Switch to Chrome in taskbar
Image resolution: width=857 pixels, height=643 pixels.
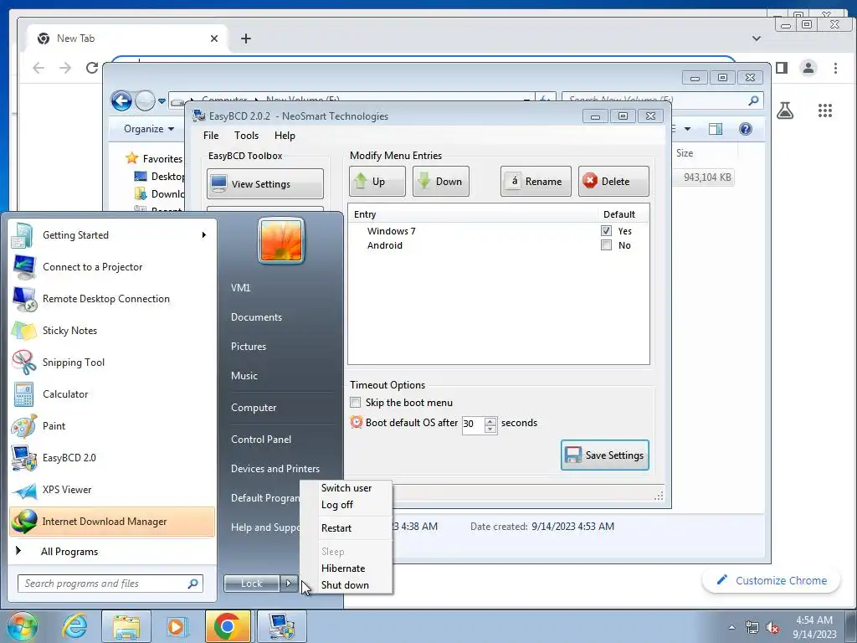pos(228,626)
